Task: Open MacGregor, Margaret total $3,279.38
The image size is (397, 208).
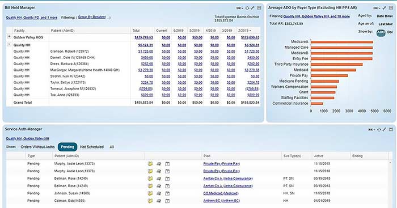Action: (x=146, y=70)
